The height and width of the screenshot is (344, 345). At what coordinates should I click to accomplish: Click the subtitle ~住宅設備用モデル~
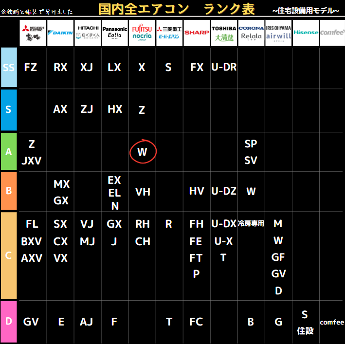click(306, 11)
